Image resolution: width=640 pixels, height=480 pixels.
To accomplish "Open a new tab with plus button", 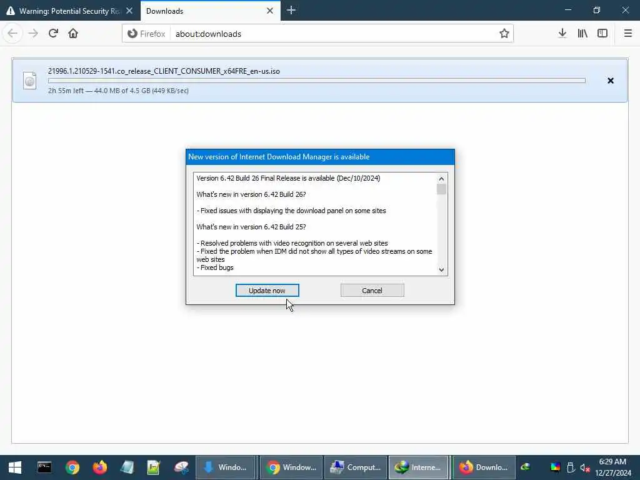I will click(291, 11).
